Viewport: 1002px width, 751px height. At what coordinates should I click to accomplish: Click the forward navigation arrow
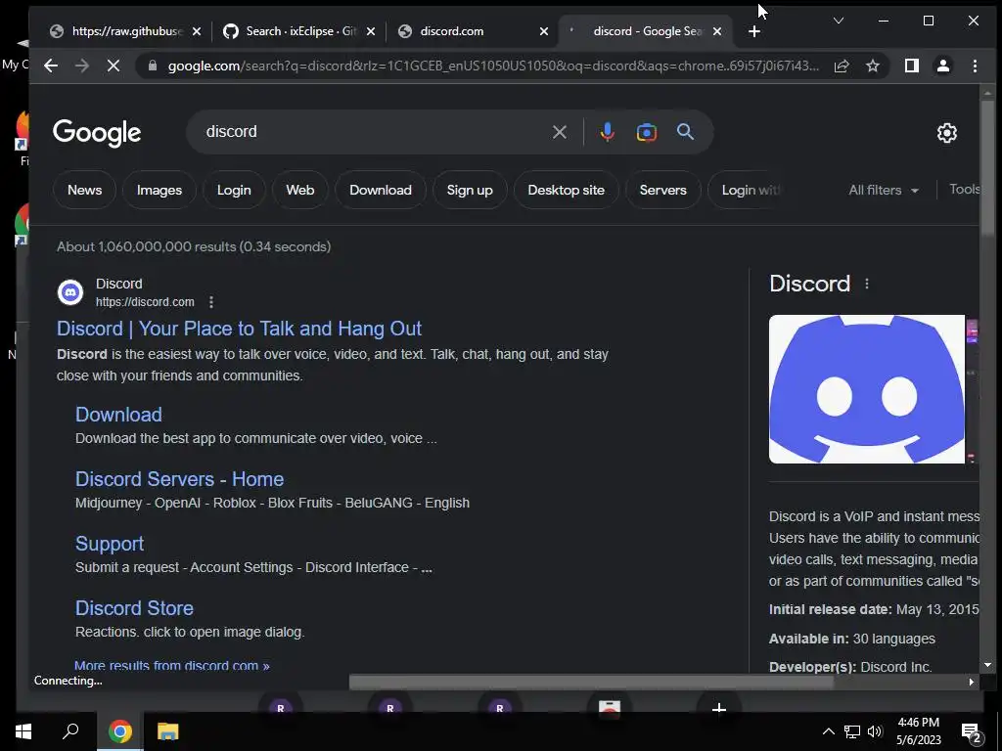(82, 66)
